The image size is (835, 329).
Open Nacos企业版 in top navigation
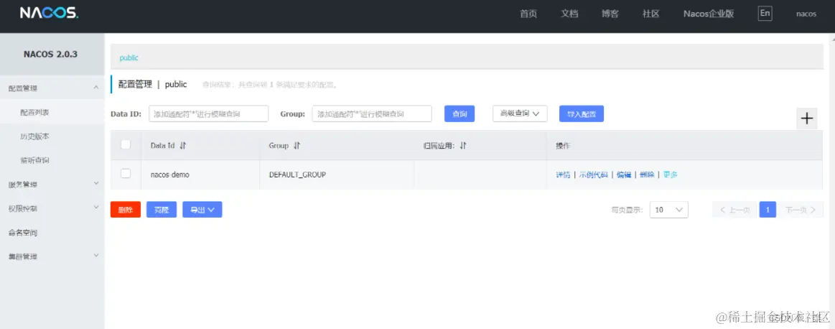[709, 14]
